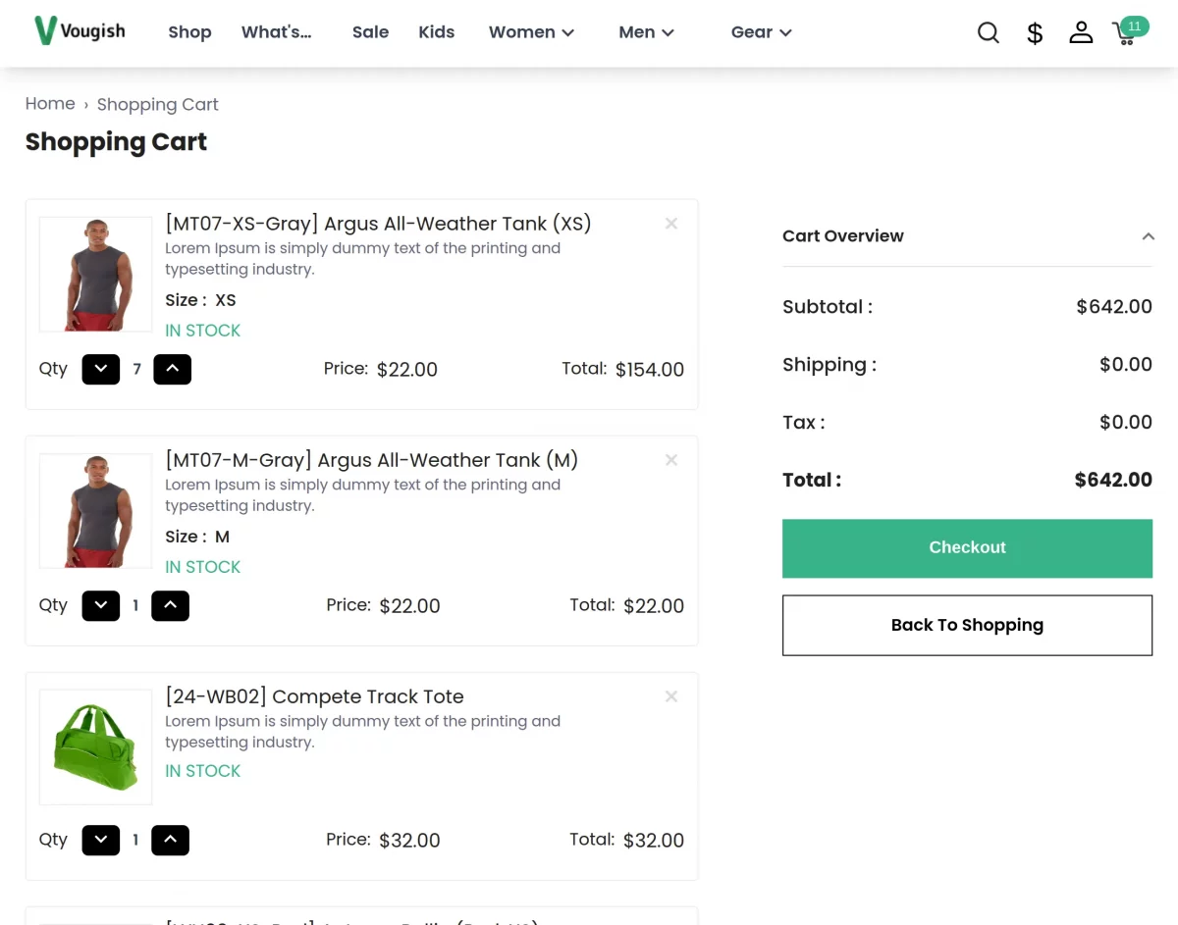The width and height of the screenshot is (1178, 925).
Task: Go to the Sale page
Action: [x=370, y=32]
